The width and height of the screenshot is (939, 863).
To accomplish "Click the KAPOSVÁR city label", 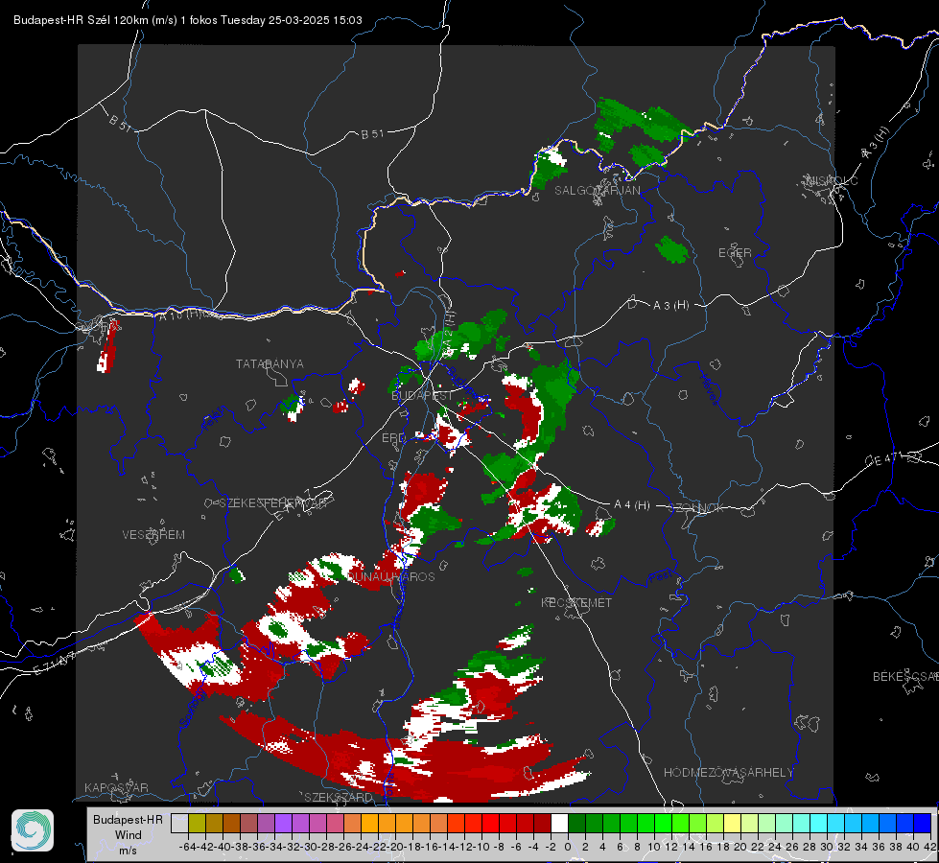I will 116,787.
